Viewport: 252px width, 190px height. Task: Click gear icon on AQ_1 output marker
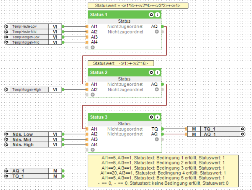(243, 134)
